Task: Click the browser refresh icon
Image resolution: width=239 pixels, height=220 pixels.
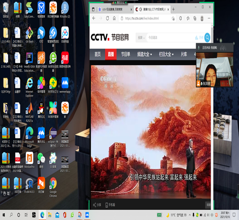Action: (107, 18)
